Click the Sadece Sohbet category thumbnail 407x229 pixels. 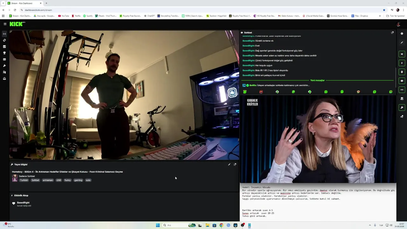coord(15,178)
